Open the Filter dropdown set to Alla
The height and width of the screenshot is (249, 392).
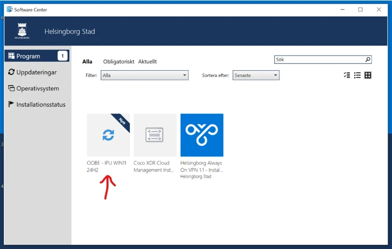[x=144, y=75]
